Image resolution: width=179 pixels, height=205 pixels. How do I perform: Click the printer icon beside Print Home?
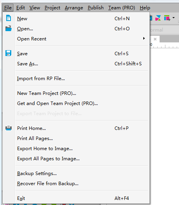[9, 128]
